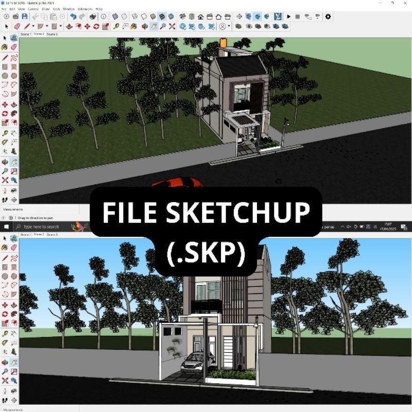
Task: Select Make Component in upper left tool palette
Action: pos(14,38)
